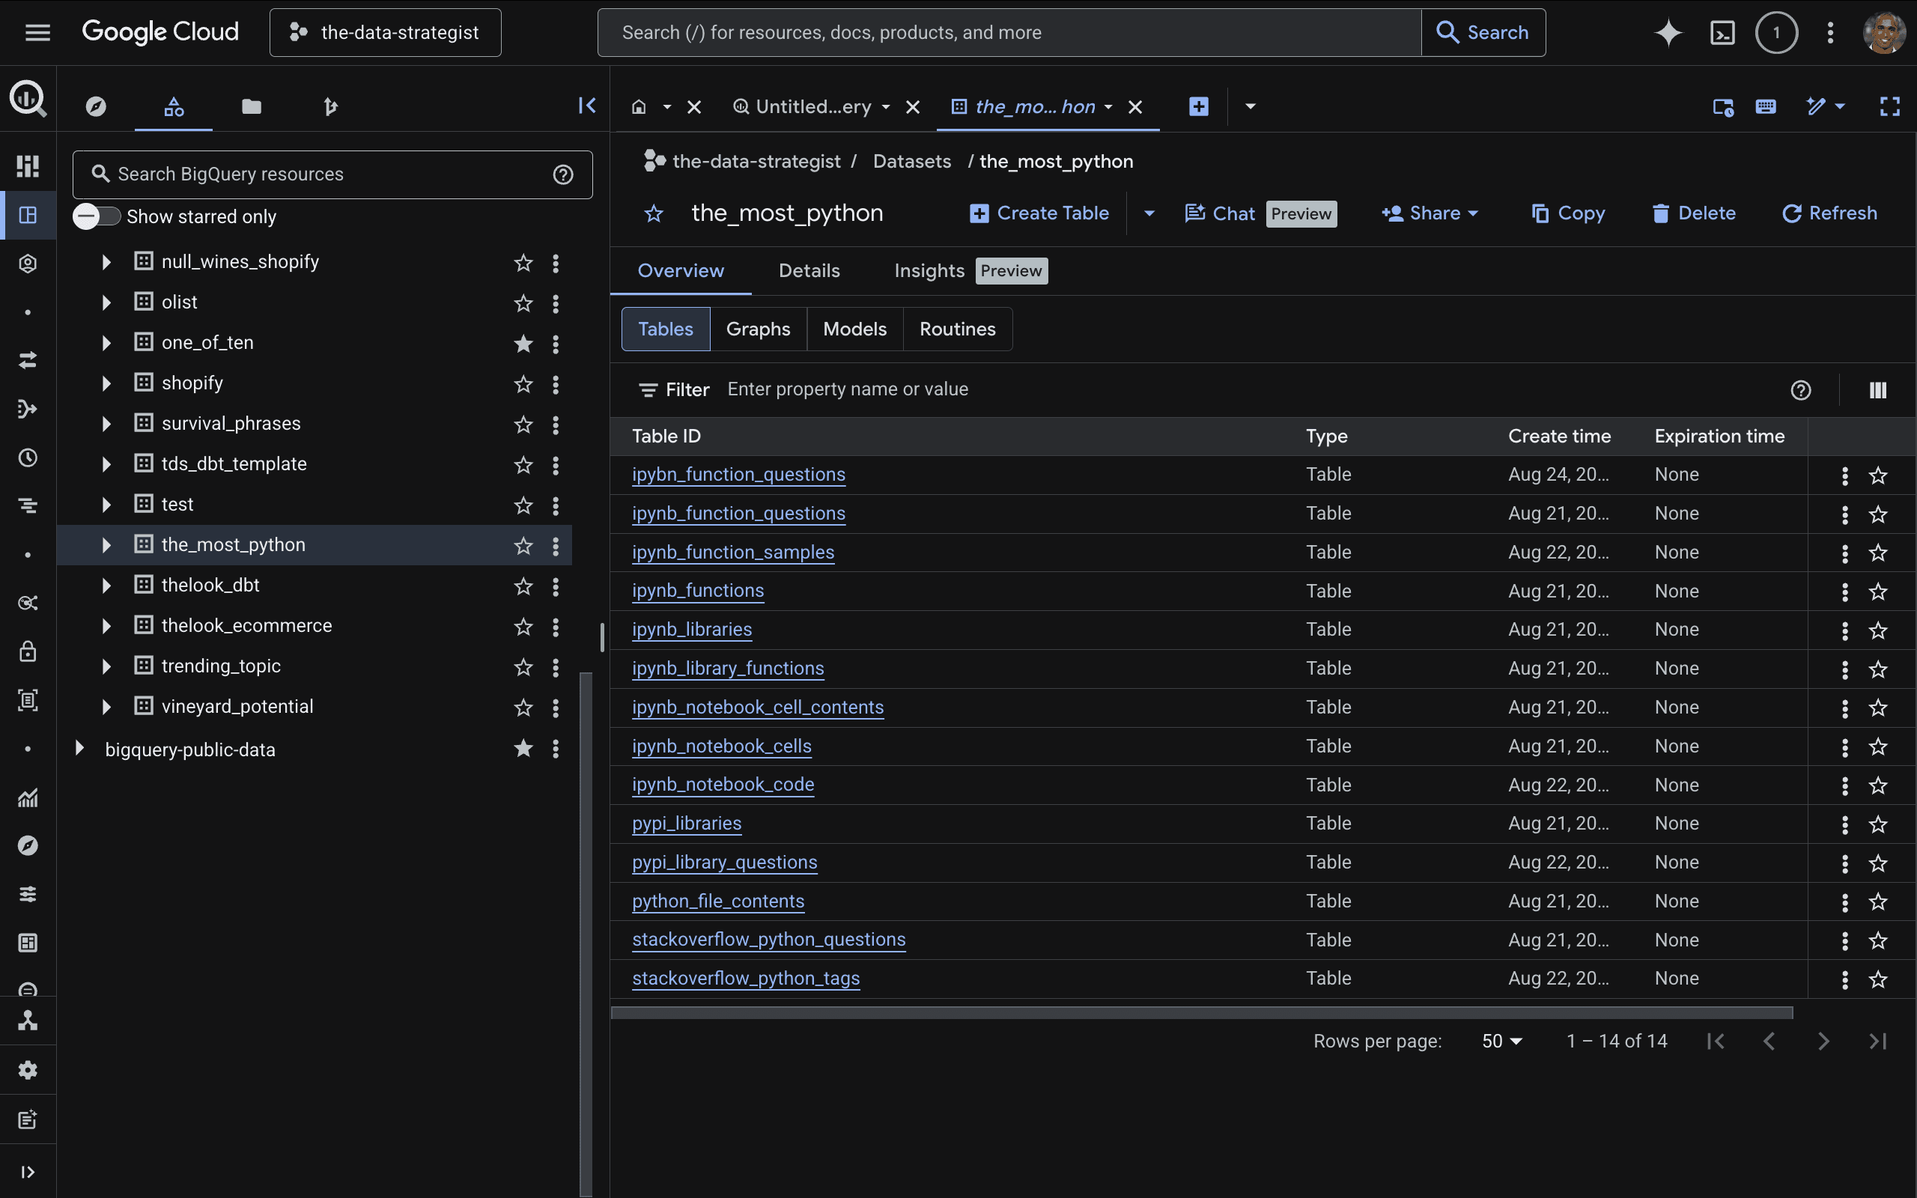This screenshot has width=1917, height=1198.
Task: Expand the left navigation sidebar
Action: (28, 1172)
